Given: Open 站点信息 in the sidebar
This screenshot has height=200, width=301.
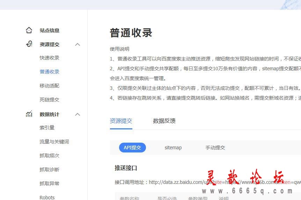Looking at the screenshot, I should [x=50, y=30].
